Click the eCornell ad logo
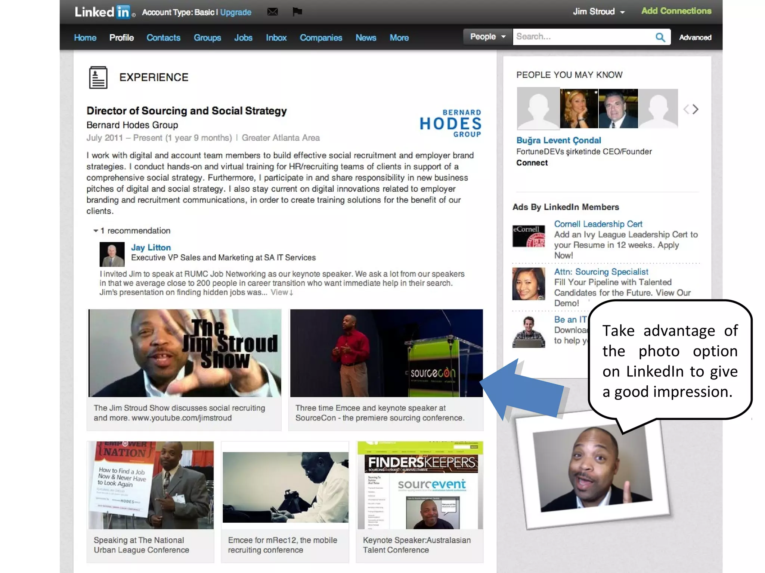Viewport: 765px width, 573px height. [x=529, y=236]
